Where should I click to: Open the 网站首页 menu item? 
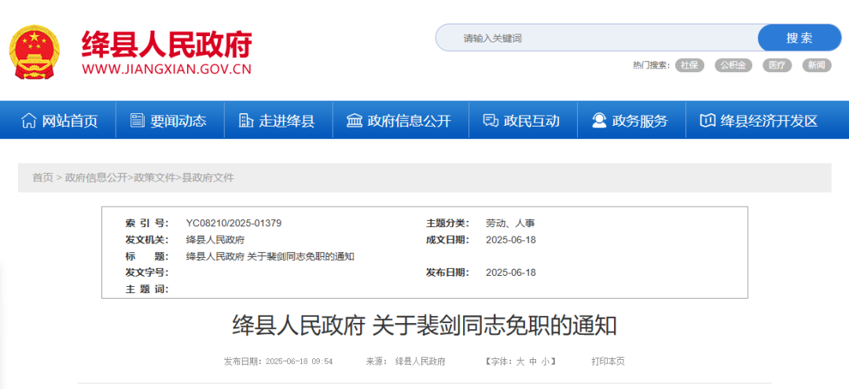[x=70, y=121]
